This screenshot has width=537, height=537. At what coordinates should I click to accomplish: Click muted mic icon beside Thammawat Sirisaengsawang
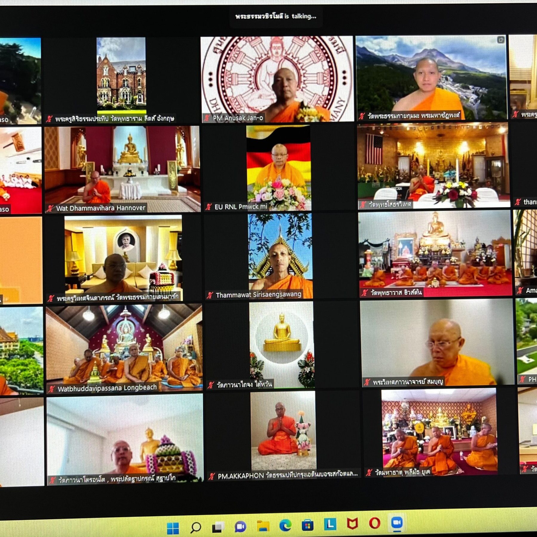click(x=210, y=295)
